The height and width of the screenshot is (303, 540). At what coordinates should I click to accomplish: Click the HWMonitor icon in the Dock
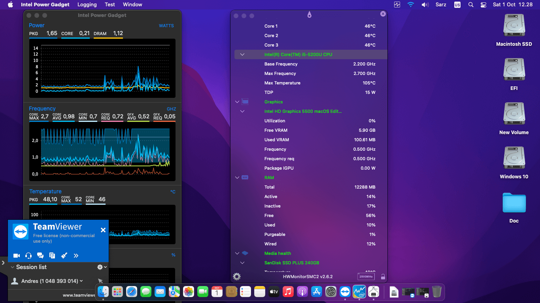[374, 292]
